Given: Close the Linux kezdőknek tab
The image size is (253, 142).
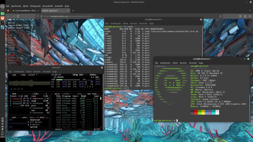Looking at the screenshot, I should tap(38, 11).
